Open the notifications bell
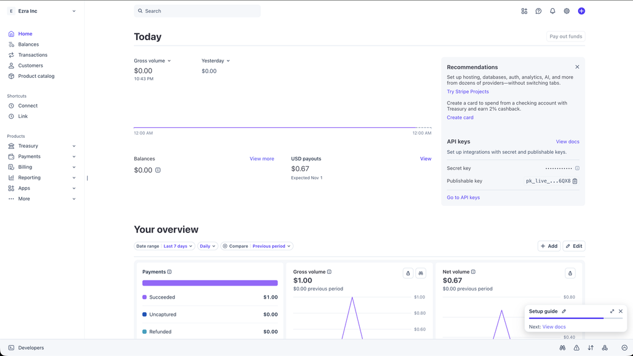The height and width of the screenshot is (356, 633). pyautogui.click(x=552, y=11)
